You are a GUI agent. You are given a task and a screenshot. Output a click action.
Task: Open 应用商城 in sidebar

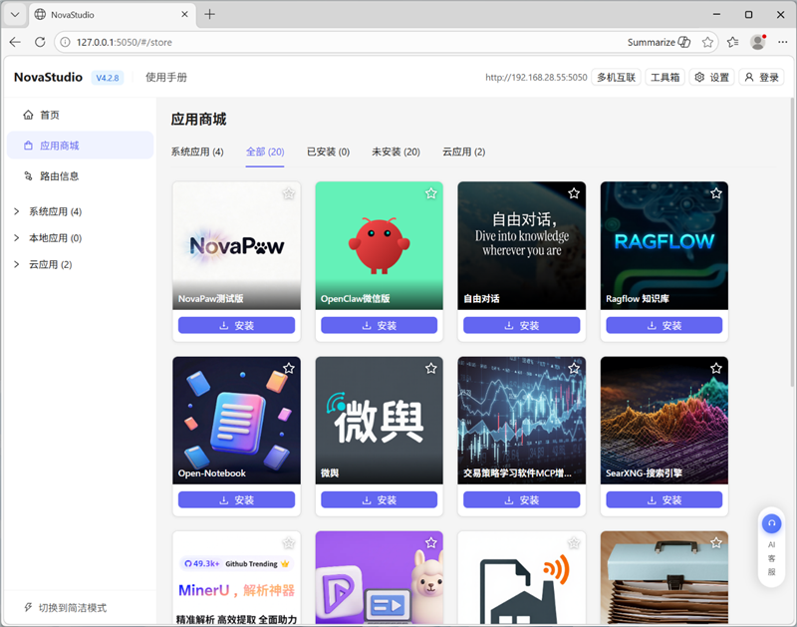coord(81,146)
